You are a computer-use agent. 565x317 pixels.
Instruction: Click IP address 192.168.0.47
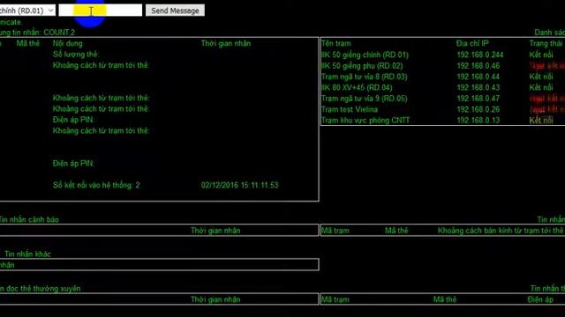pos(478,99)
